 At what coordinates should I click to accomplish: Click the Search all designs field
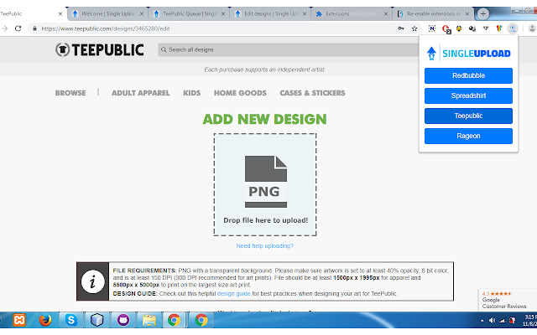tap(288, 49)
